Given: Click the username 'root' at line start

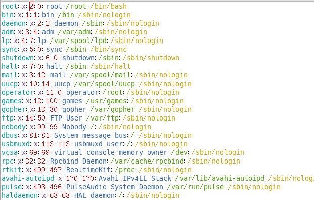Looking at the screenshot, I should tap(10, 6).
